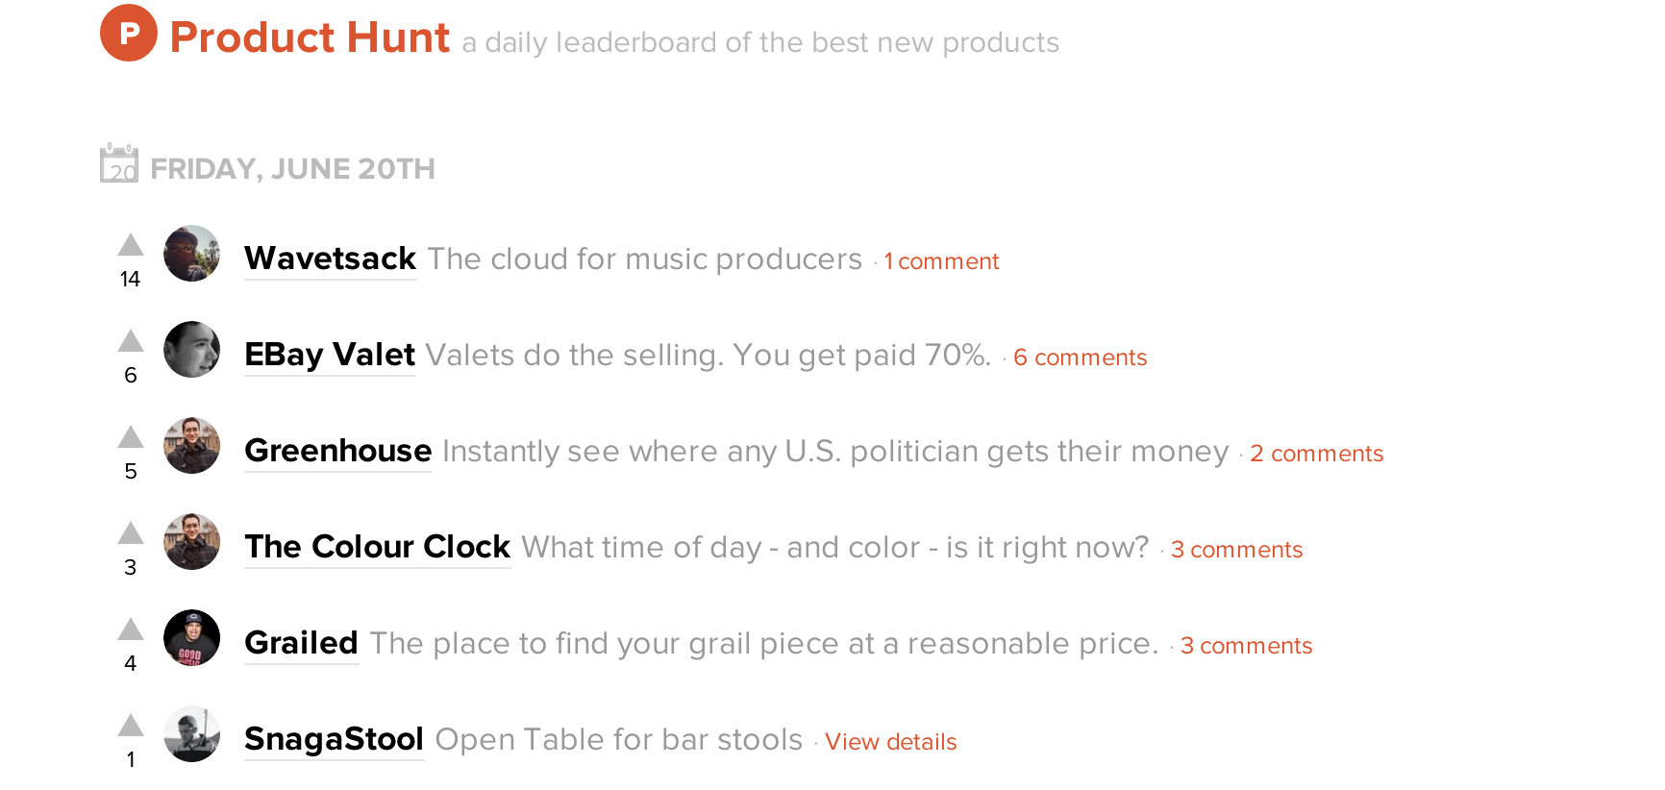Click the calendar icon beside Friday, June 20th

pyautogui.click(x=119, y=164)
